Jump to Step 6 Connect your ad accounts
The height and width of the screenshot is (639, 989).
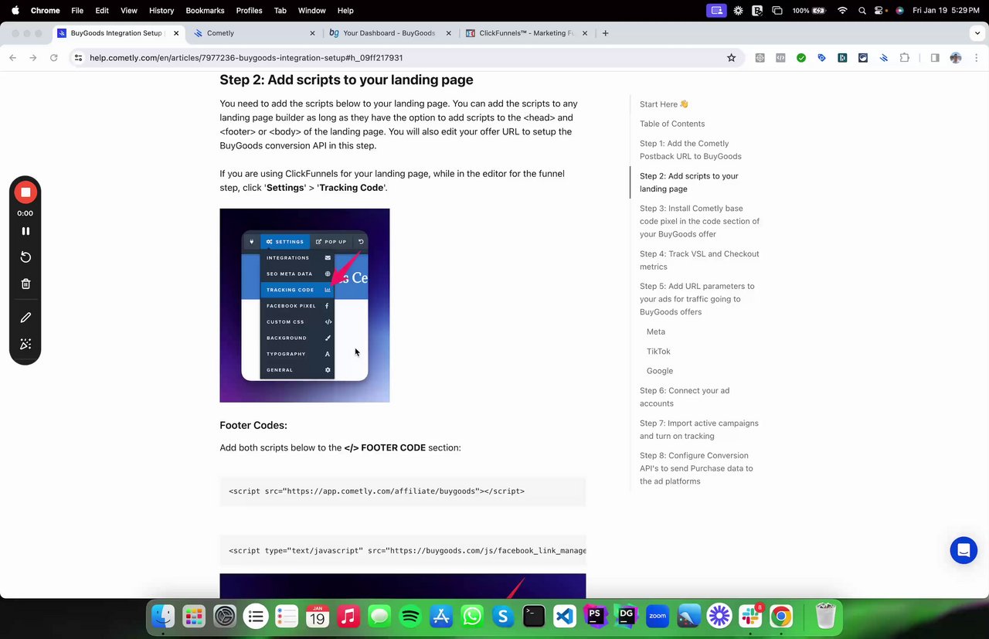[x=685, y=397]
